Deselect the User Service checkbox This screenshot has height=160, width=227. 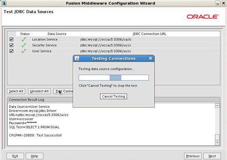[11, 51]
